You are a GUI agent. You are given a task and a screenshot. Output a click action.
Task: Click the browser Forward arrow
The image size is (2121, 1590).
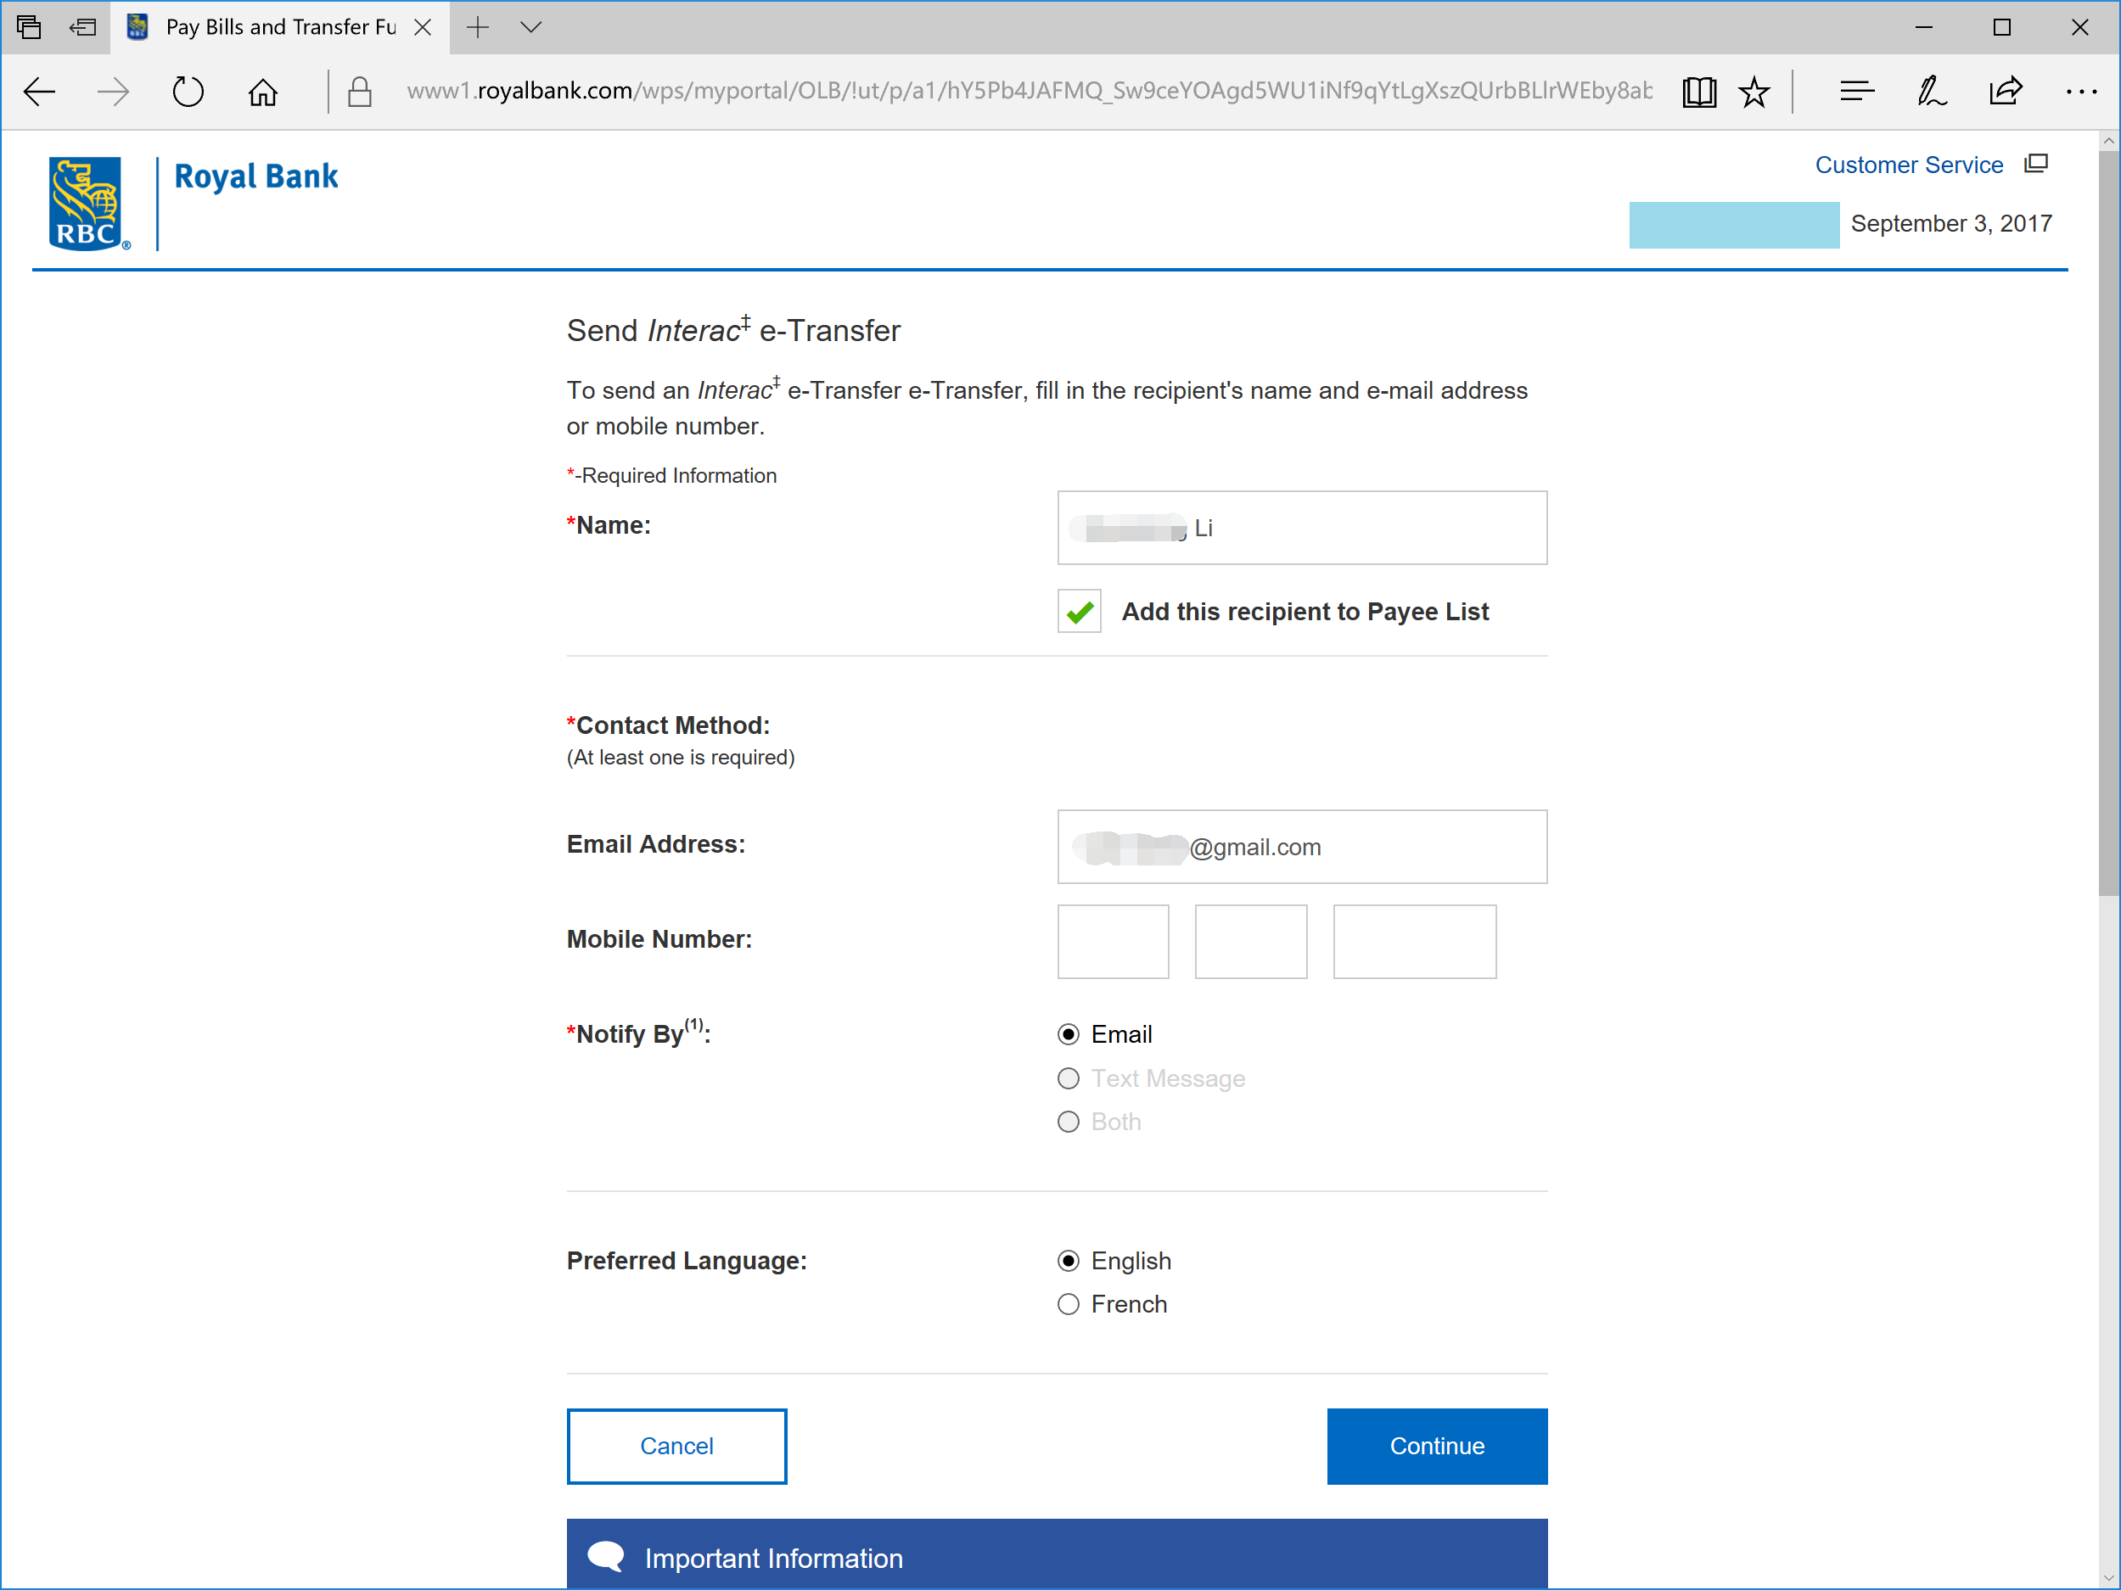[x=113, y=92]
